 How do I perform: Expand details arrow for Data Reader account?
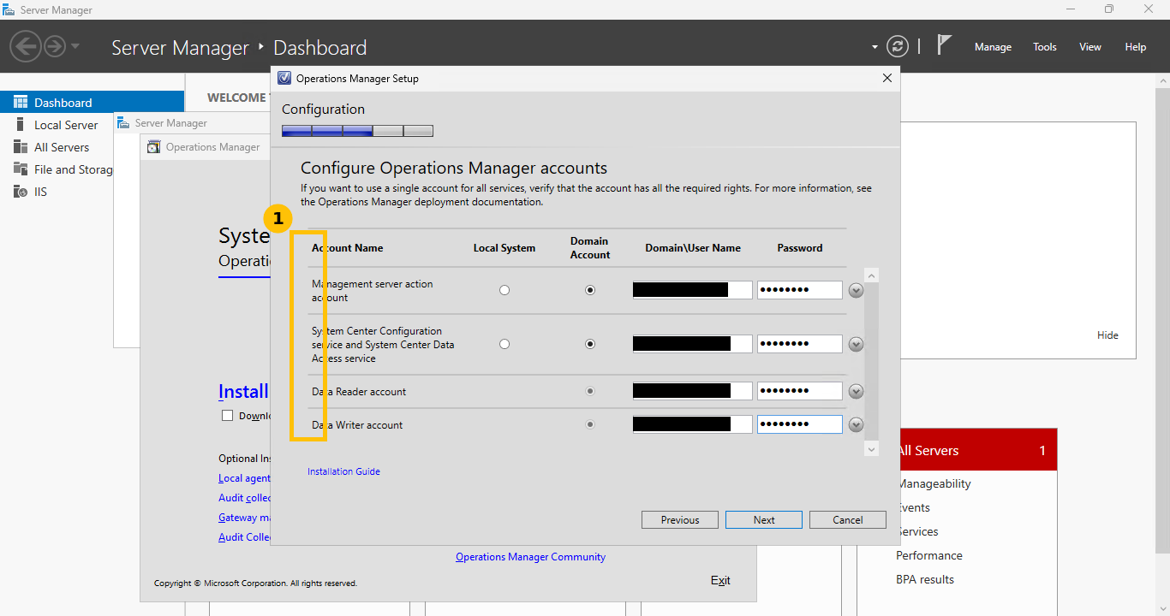(x=856, y=391)
